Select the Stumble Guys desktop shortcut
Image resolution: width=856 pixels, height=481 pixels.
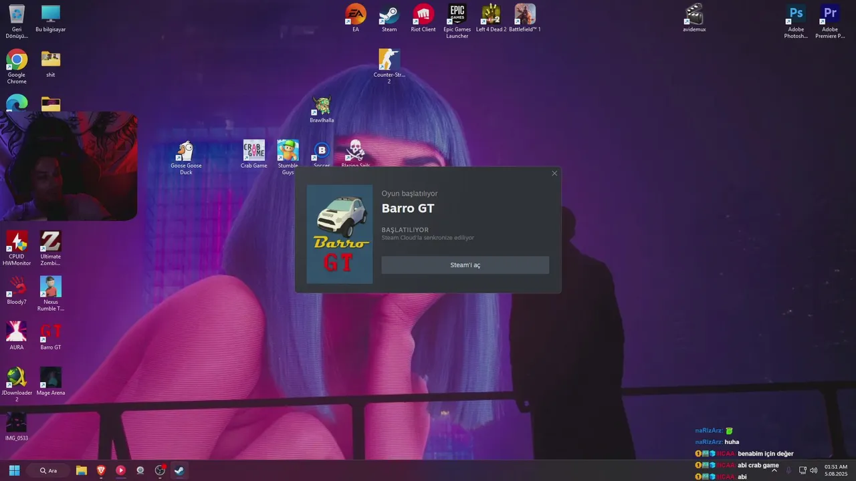pyautogui.click(x=288, y=157)
